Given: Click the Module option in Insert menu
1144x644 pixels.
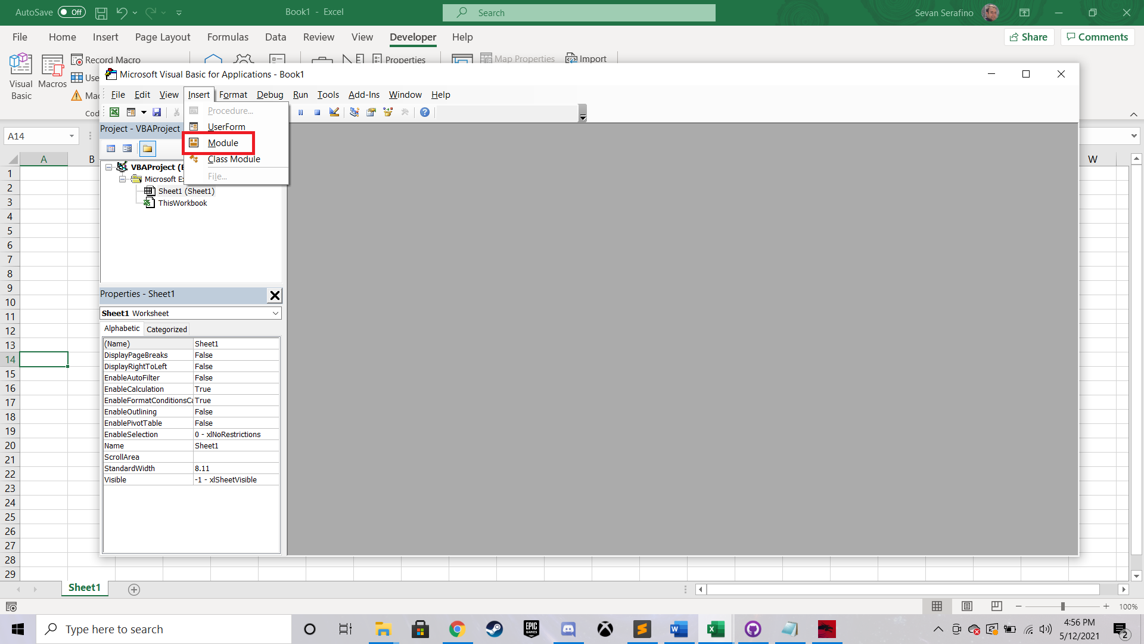Looking at the screenshot, I should 223,143.
